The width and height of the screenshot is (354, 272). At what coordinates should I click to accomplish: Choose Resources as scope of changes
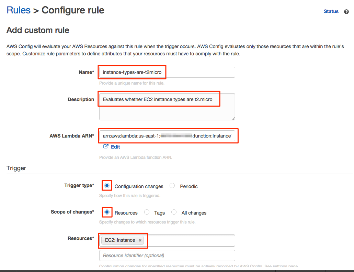[x=107, y=212]
